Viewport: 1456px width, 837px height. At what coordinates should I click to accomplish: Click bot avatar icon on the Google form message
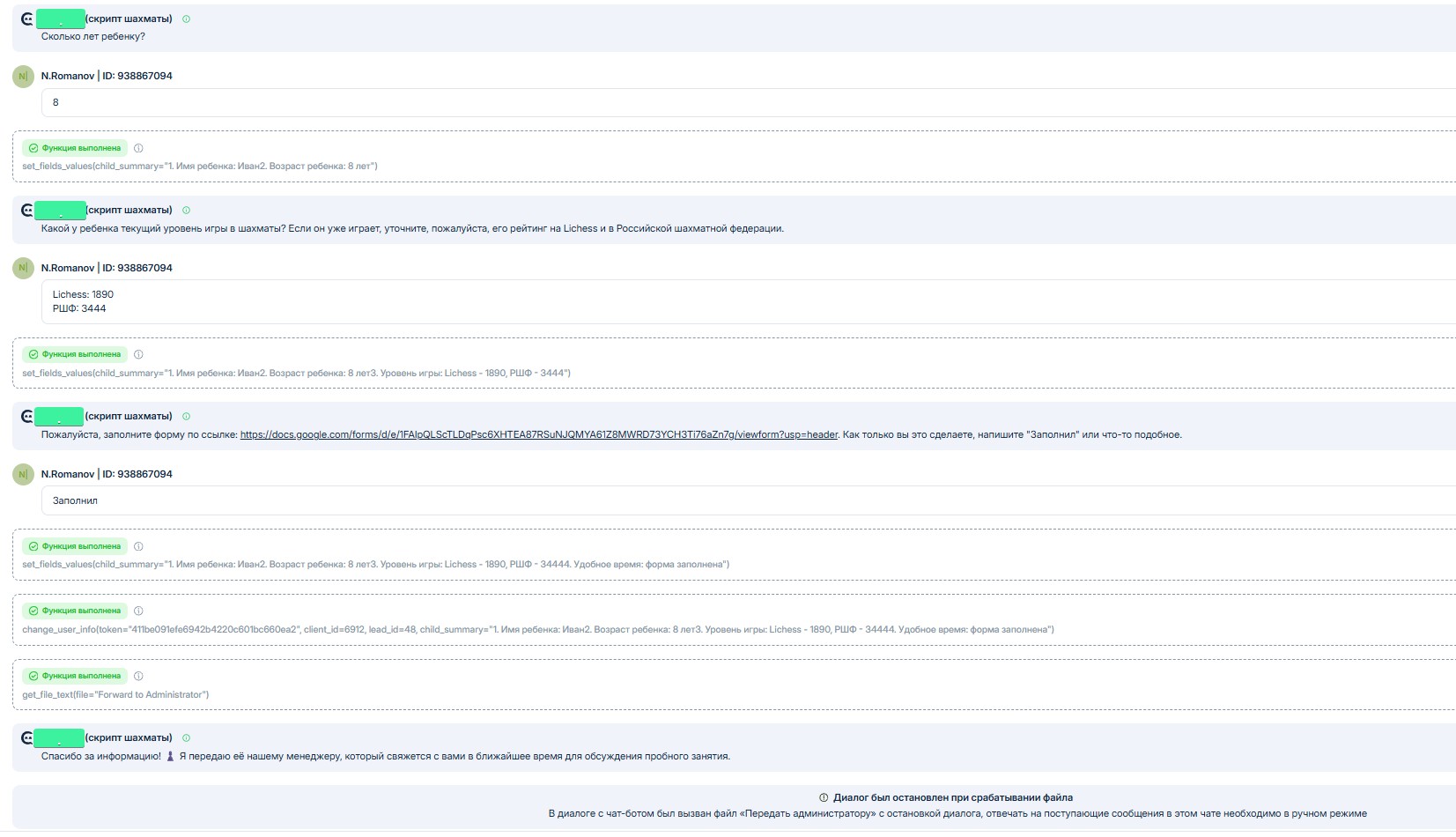tap(27, 416)
